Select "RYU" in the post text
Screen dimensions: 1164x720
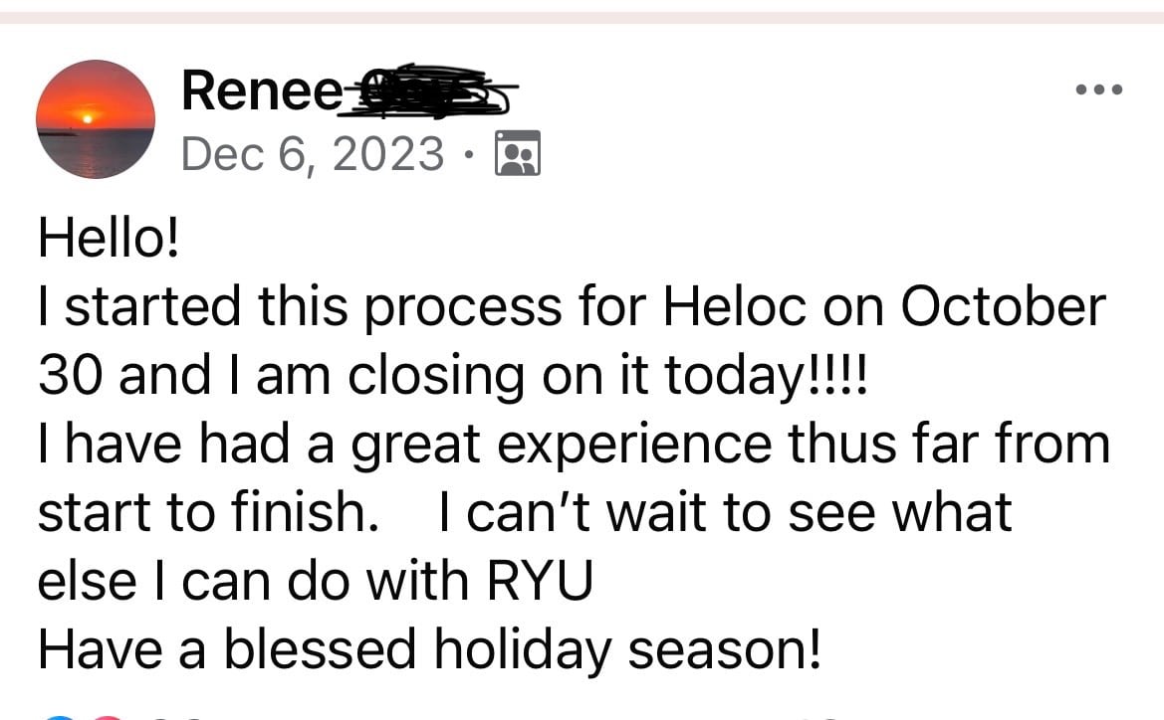[x=540, y=581]
